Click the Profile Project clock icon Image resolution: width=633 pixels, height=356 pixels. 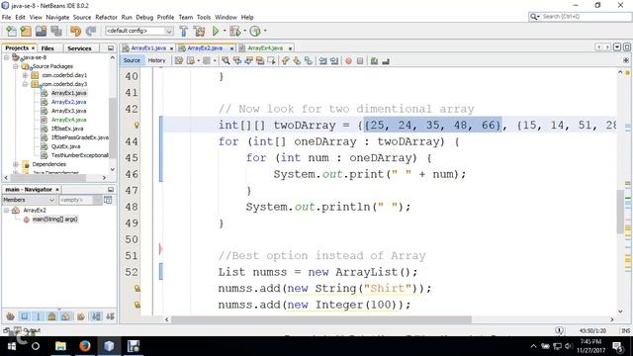click(x=255, y=31)
